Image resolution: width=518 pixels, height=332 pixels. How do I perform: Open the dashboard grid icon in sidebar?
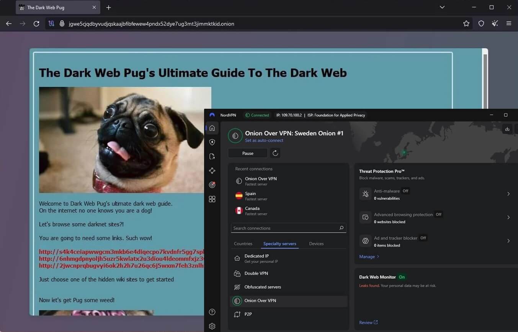(212, 199)
